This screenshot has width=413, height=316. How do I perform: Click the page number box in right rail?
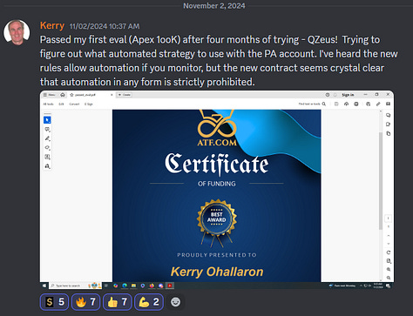(389, 219)
